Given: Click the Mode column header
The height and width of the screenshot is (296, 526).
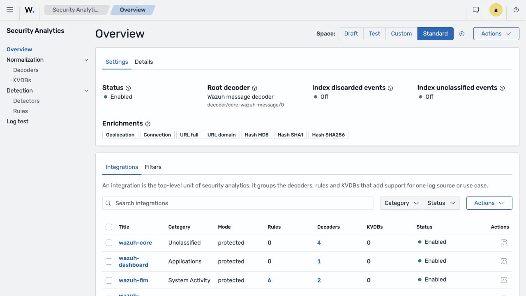Looking at the screenshot, I should 224,227.
